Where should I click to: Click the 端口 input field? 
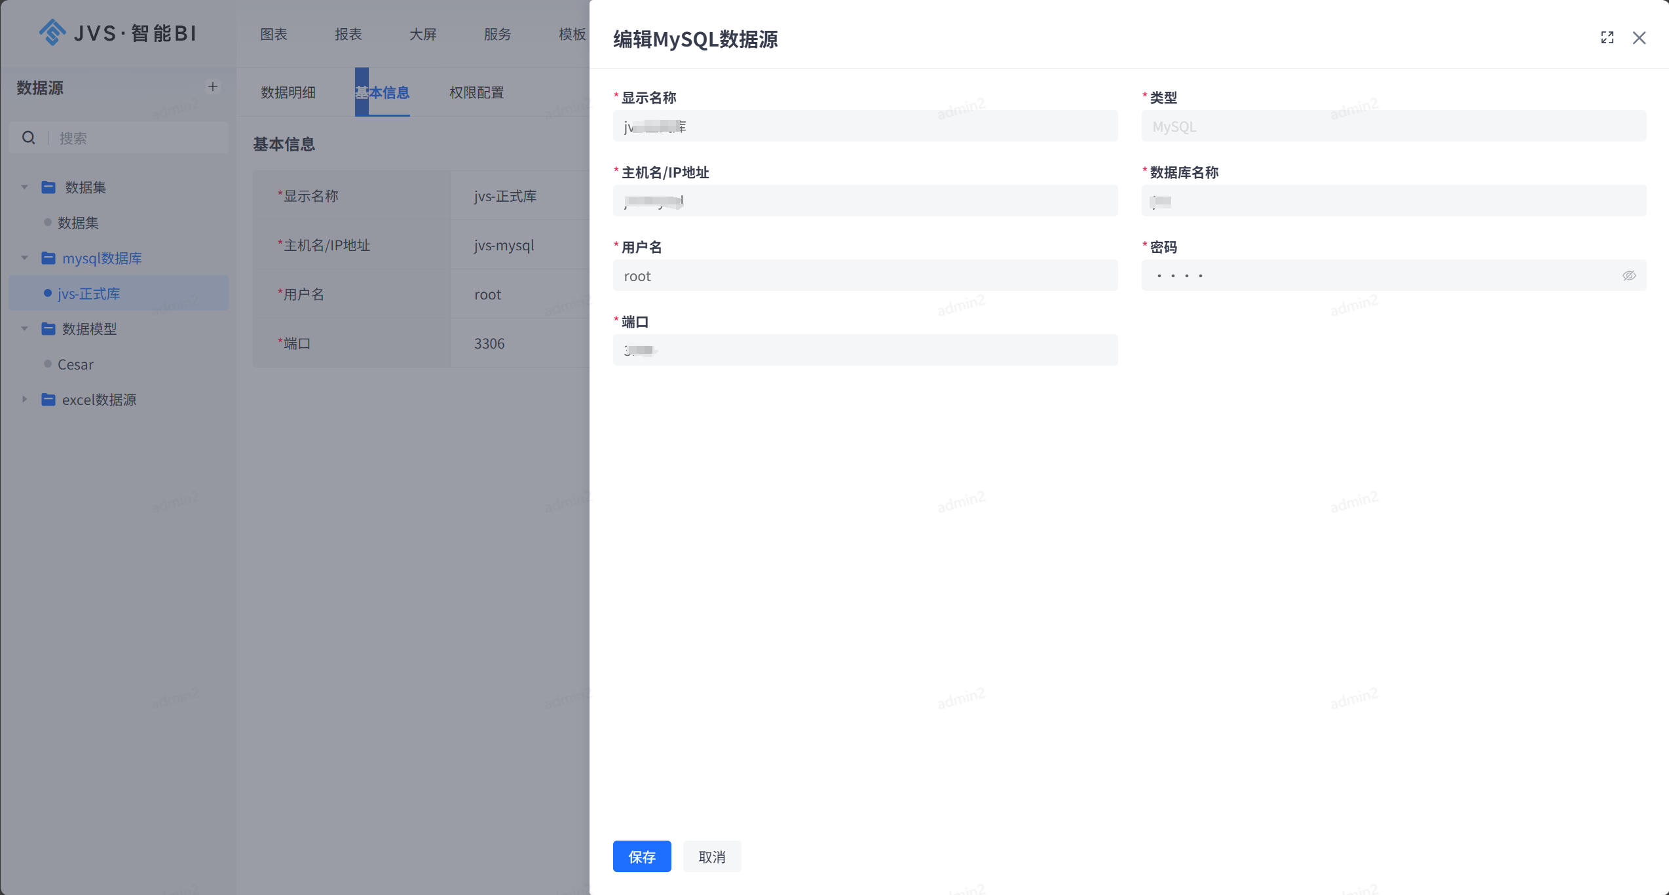(x=865, y=350)
